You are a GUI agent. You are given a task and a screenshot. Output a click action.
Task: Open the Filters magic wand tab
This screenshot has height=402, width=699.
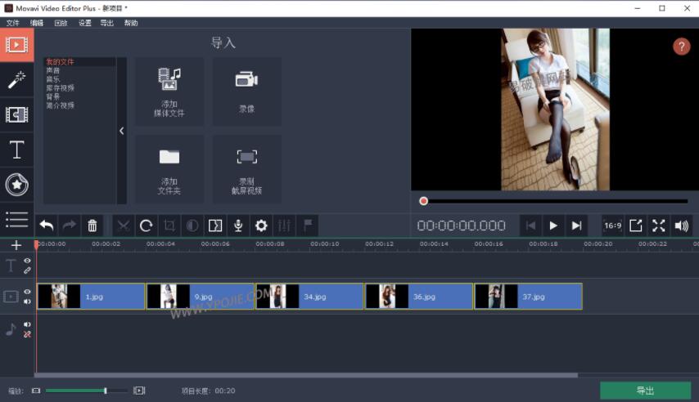pos(16,80)
